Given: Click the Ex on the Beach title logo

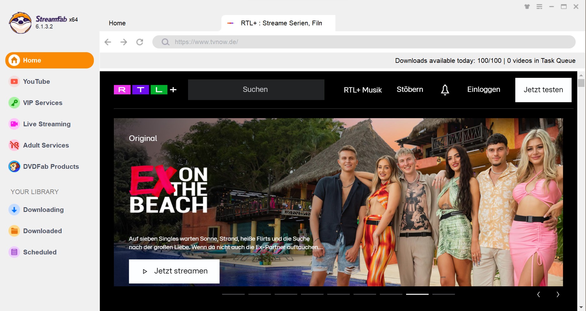Looking at the screenshot, I should pos(168,189).
